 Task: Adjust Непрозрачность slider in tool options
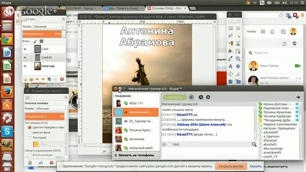tap(44, 116)
